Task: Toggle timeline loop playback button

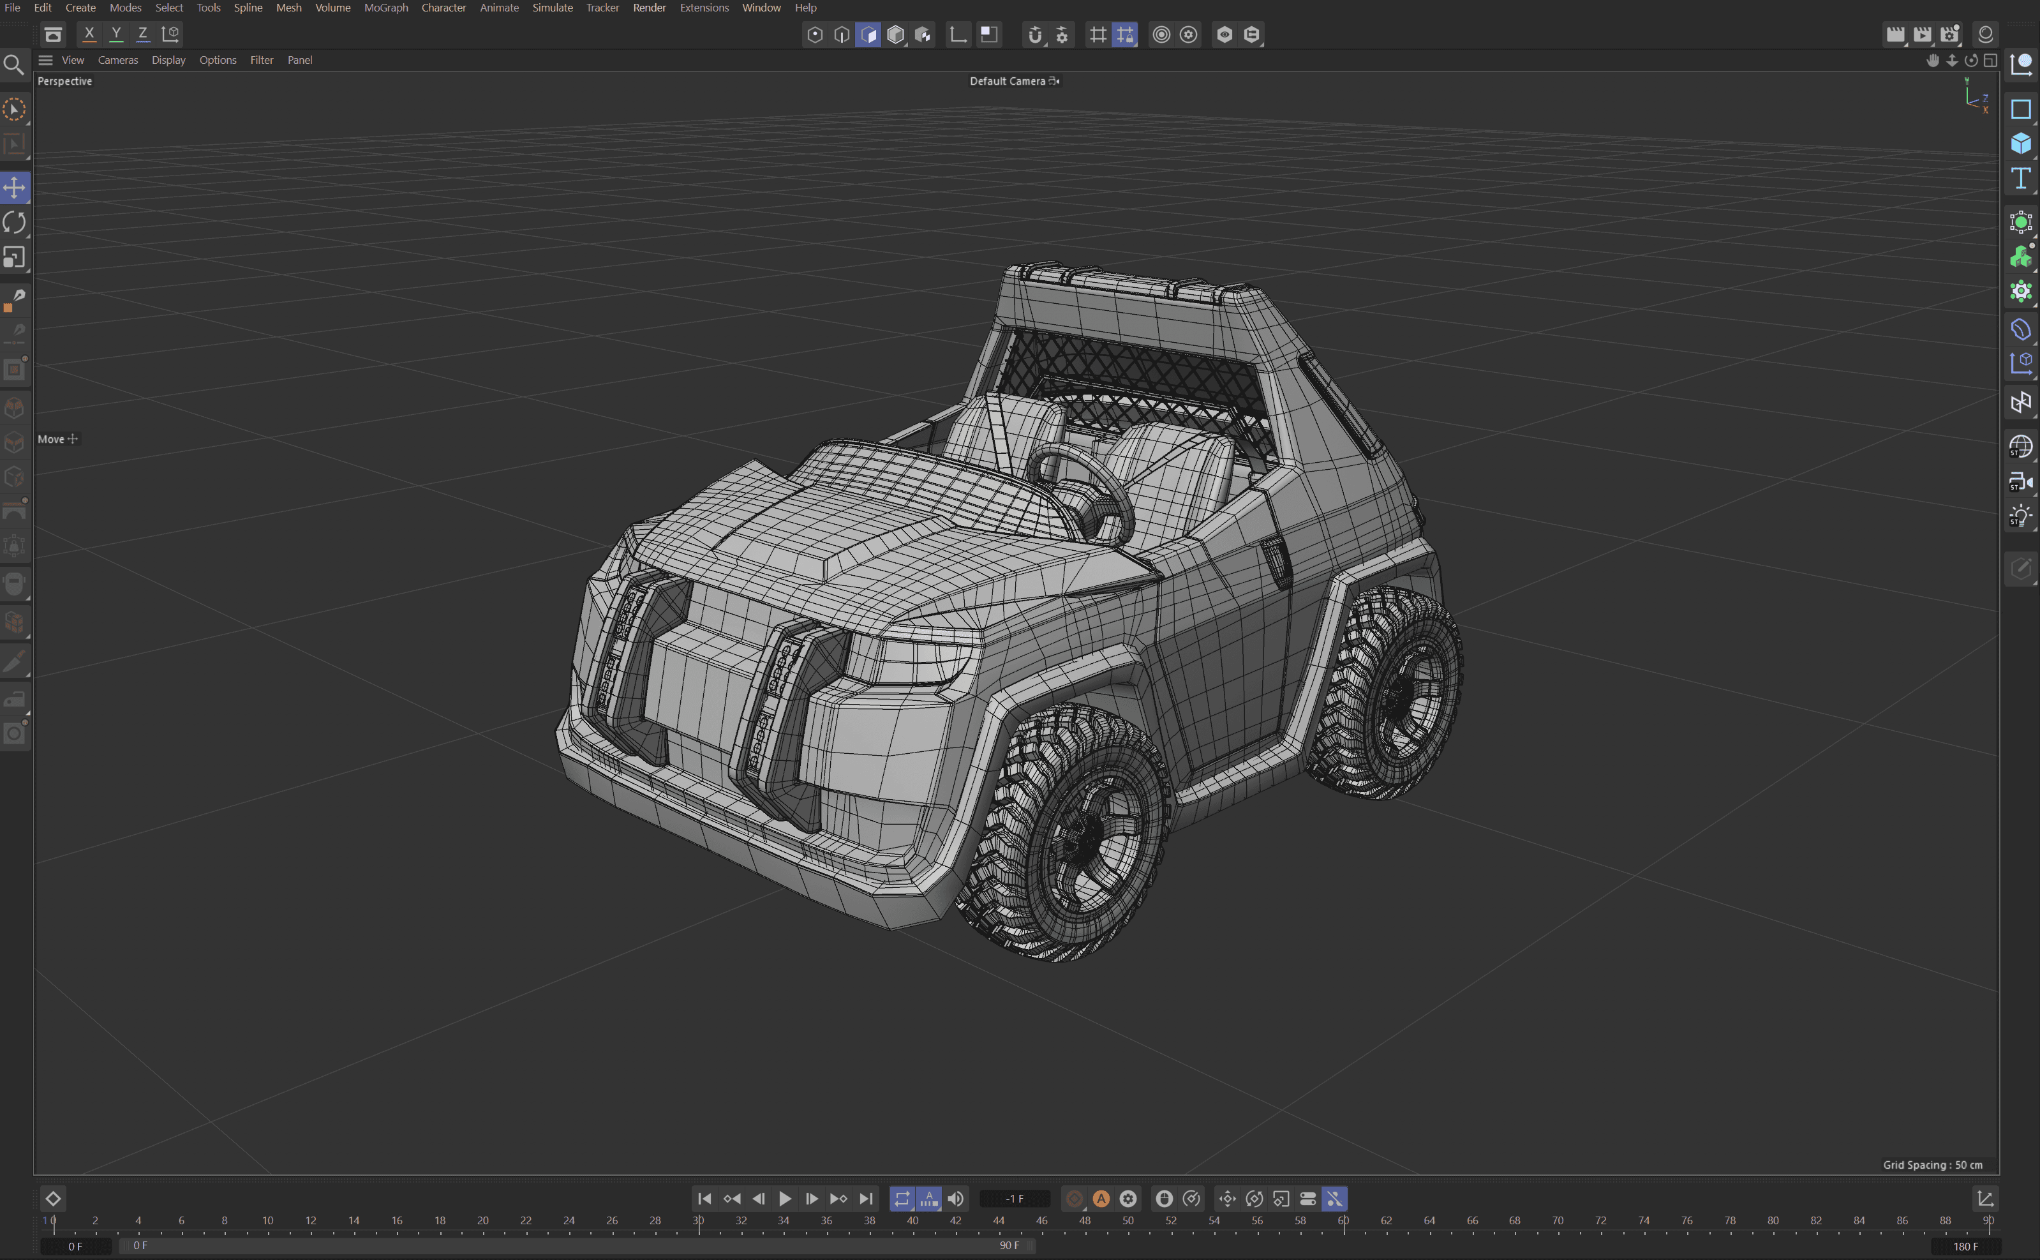Action: click(x=902, y=1198)
